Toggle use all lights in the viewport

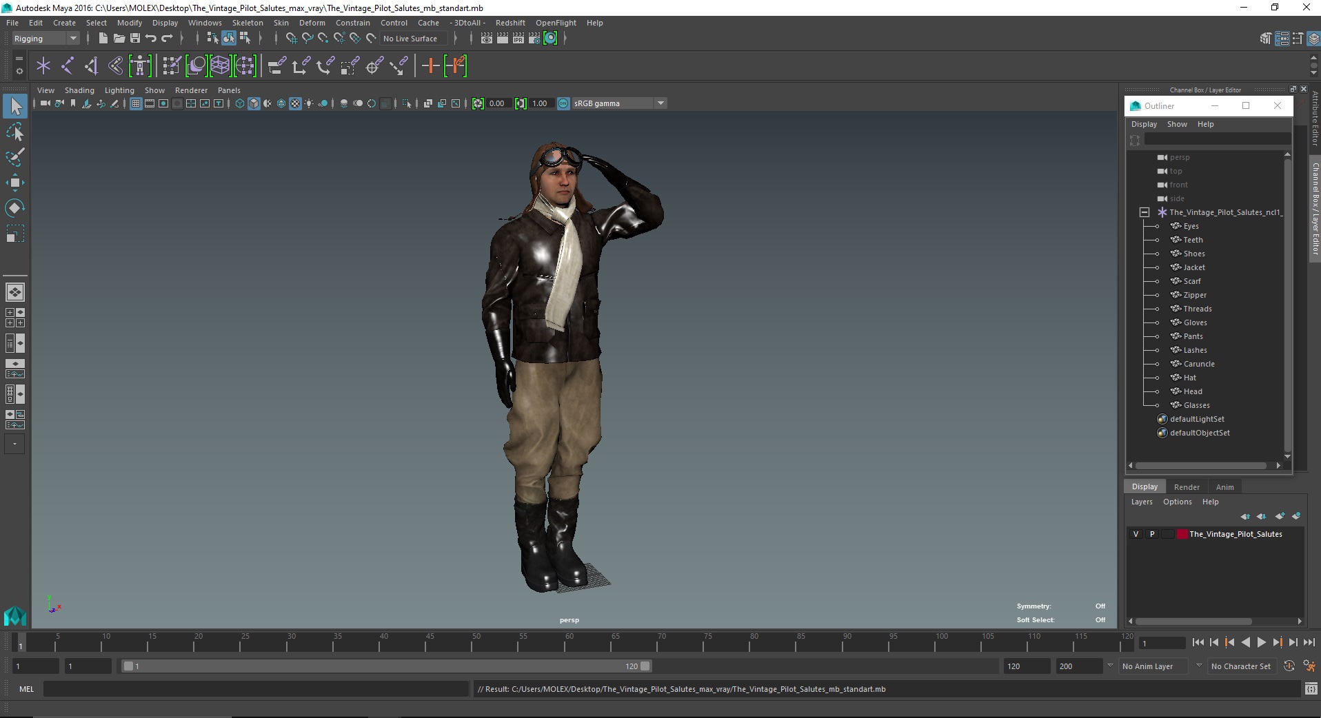point(309,103)
